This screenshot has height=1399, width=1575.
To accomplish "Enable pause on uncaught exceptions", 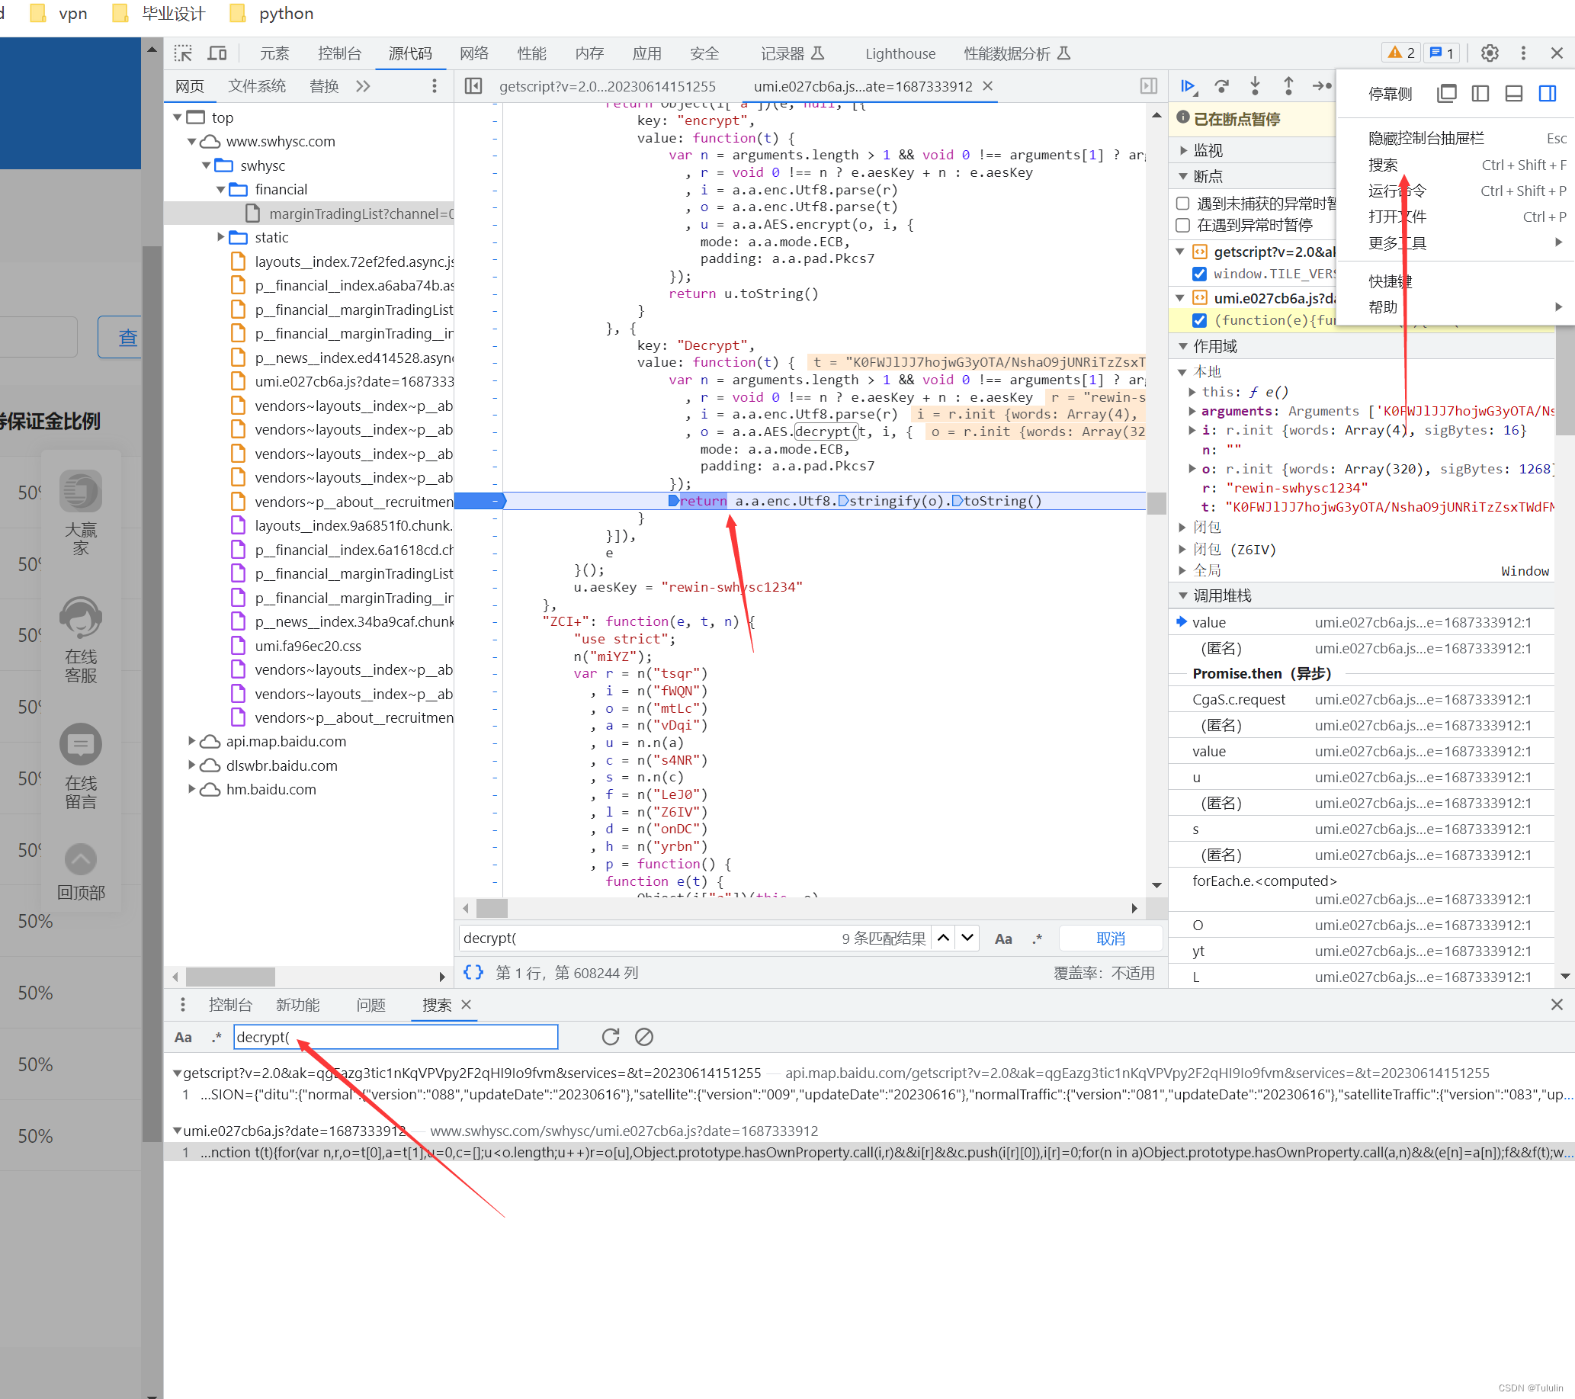I will pos(1183,204).
